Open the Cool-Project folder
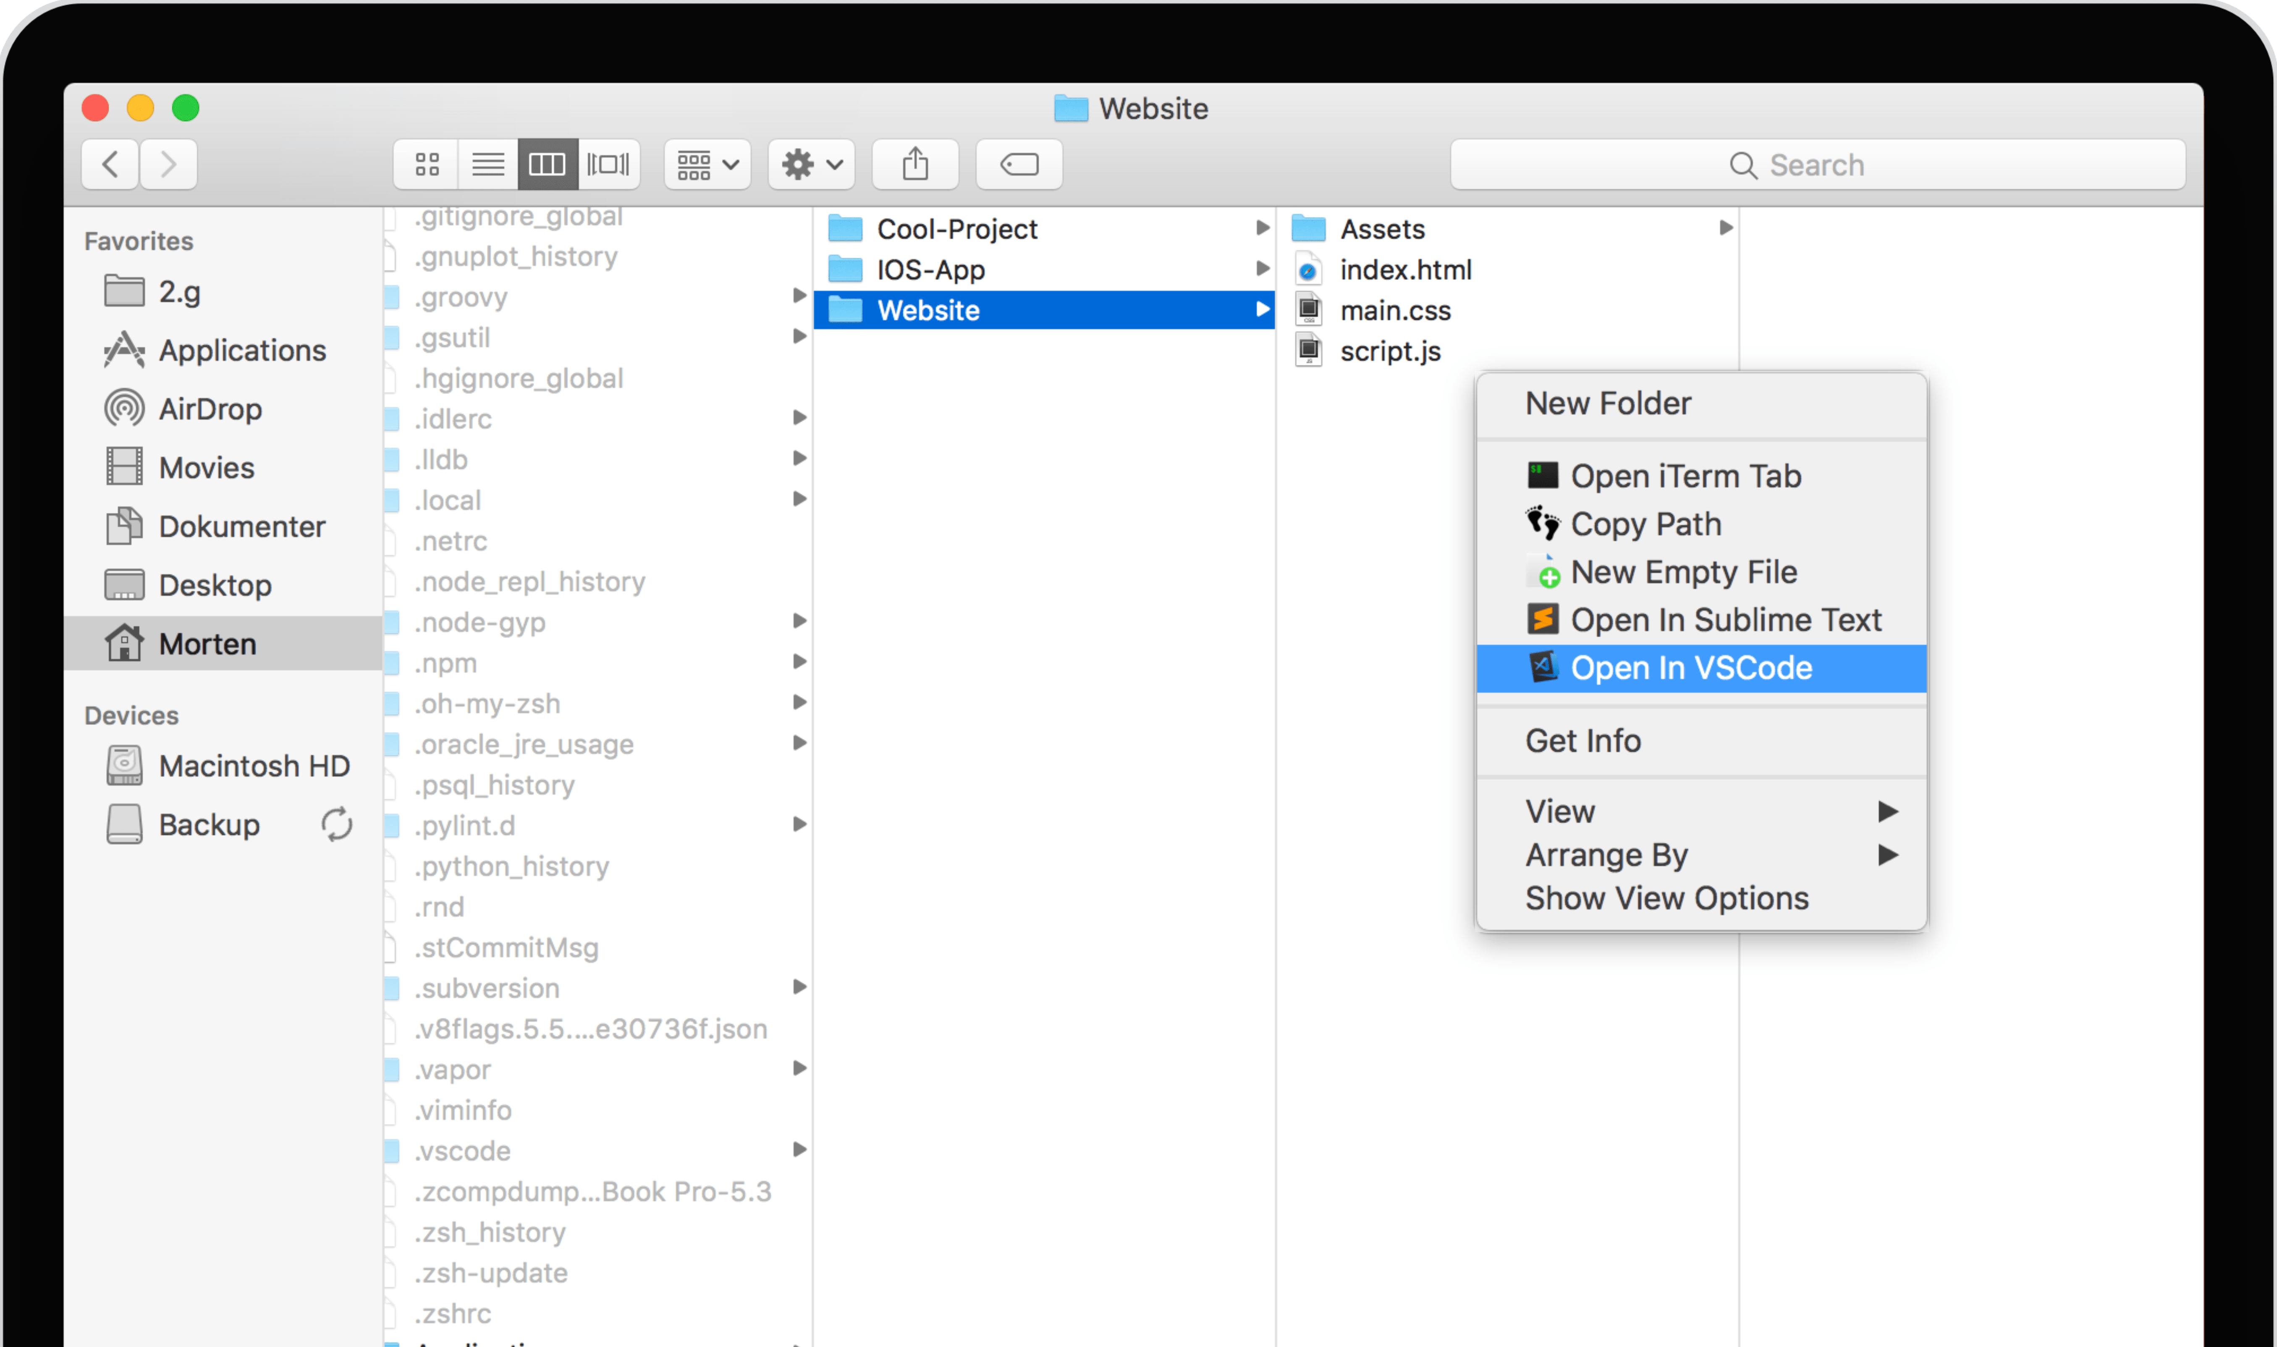Screen dimensions: 2277x1347 956,229
